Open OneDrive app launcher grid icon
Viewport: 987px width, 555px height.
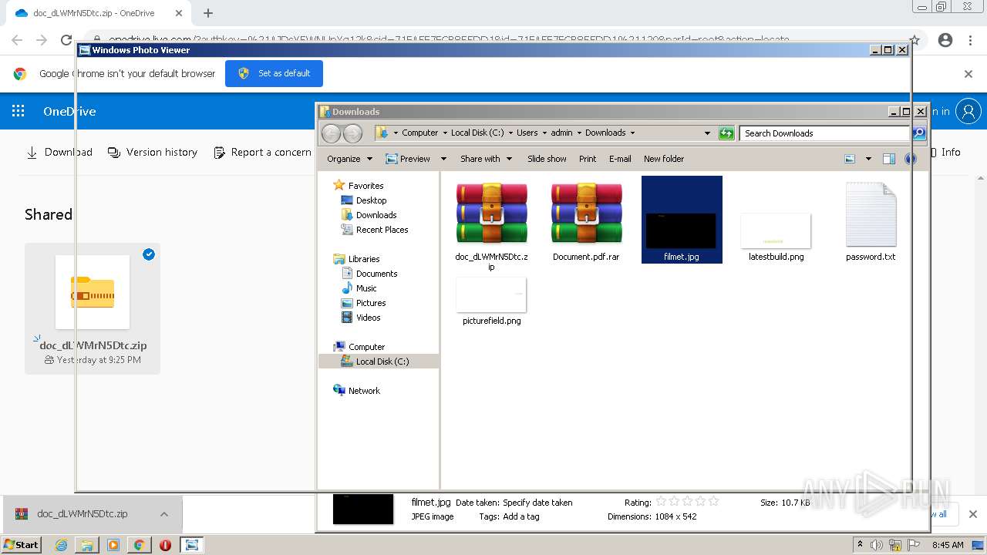(x=19, y=111)
